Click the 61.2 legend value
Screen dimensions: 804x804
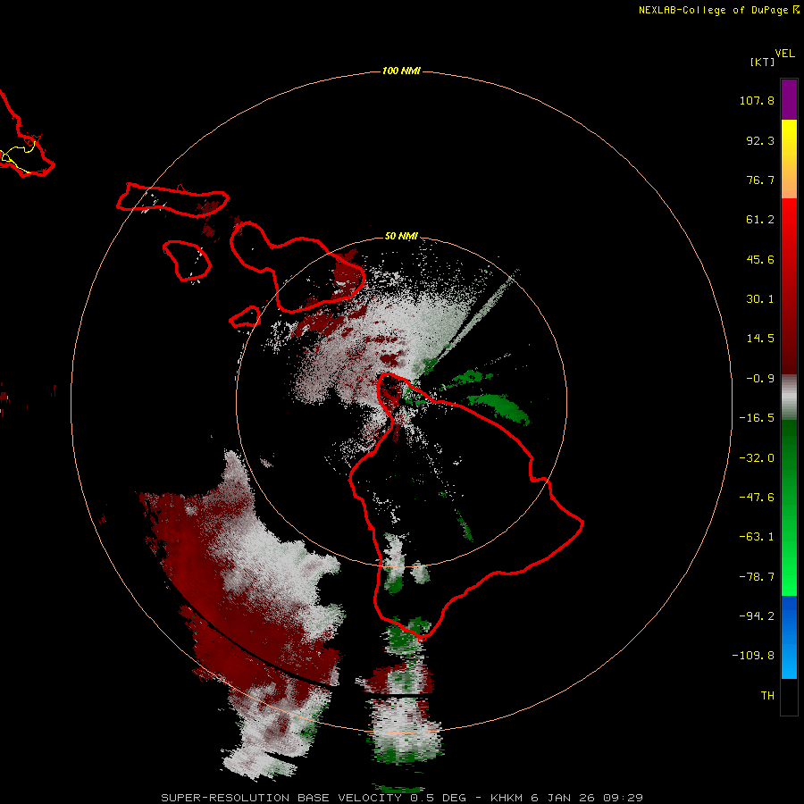pyautogui.click(x=760, y=220)
